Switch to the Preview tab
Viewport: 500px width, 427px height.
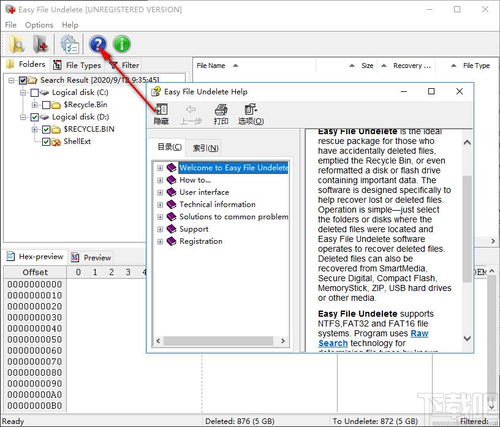click(x=91, y=257)
